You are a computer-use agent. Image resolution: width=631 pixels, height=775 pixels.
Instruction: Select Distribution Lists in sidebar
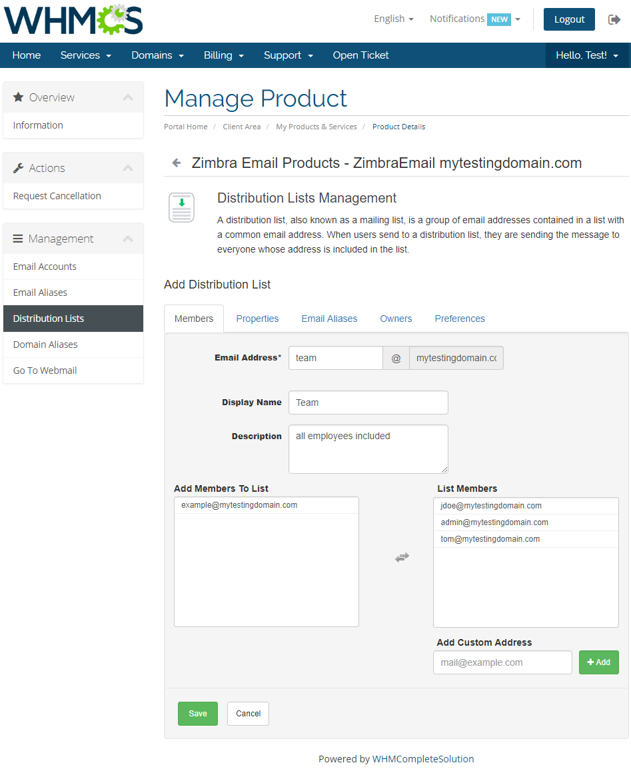73,319
